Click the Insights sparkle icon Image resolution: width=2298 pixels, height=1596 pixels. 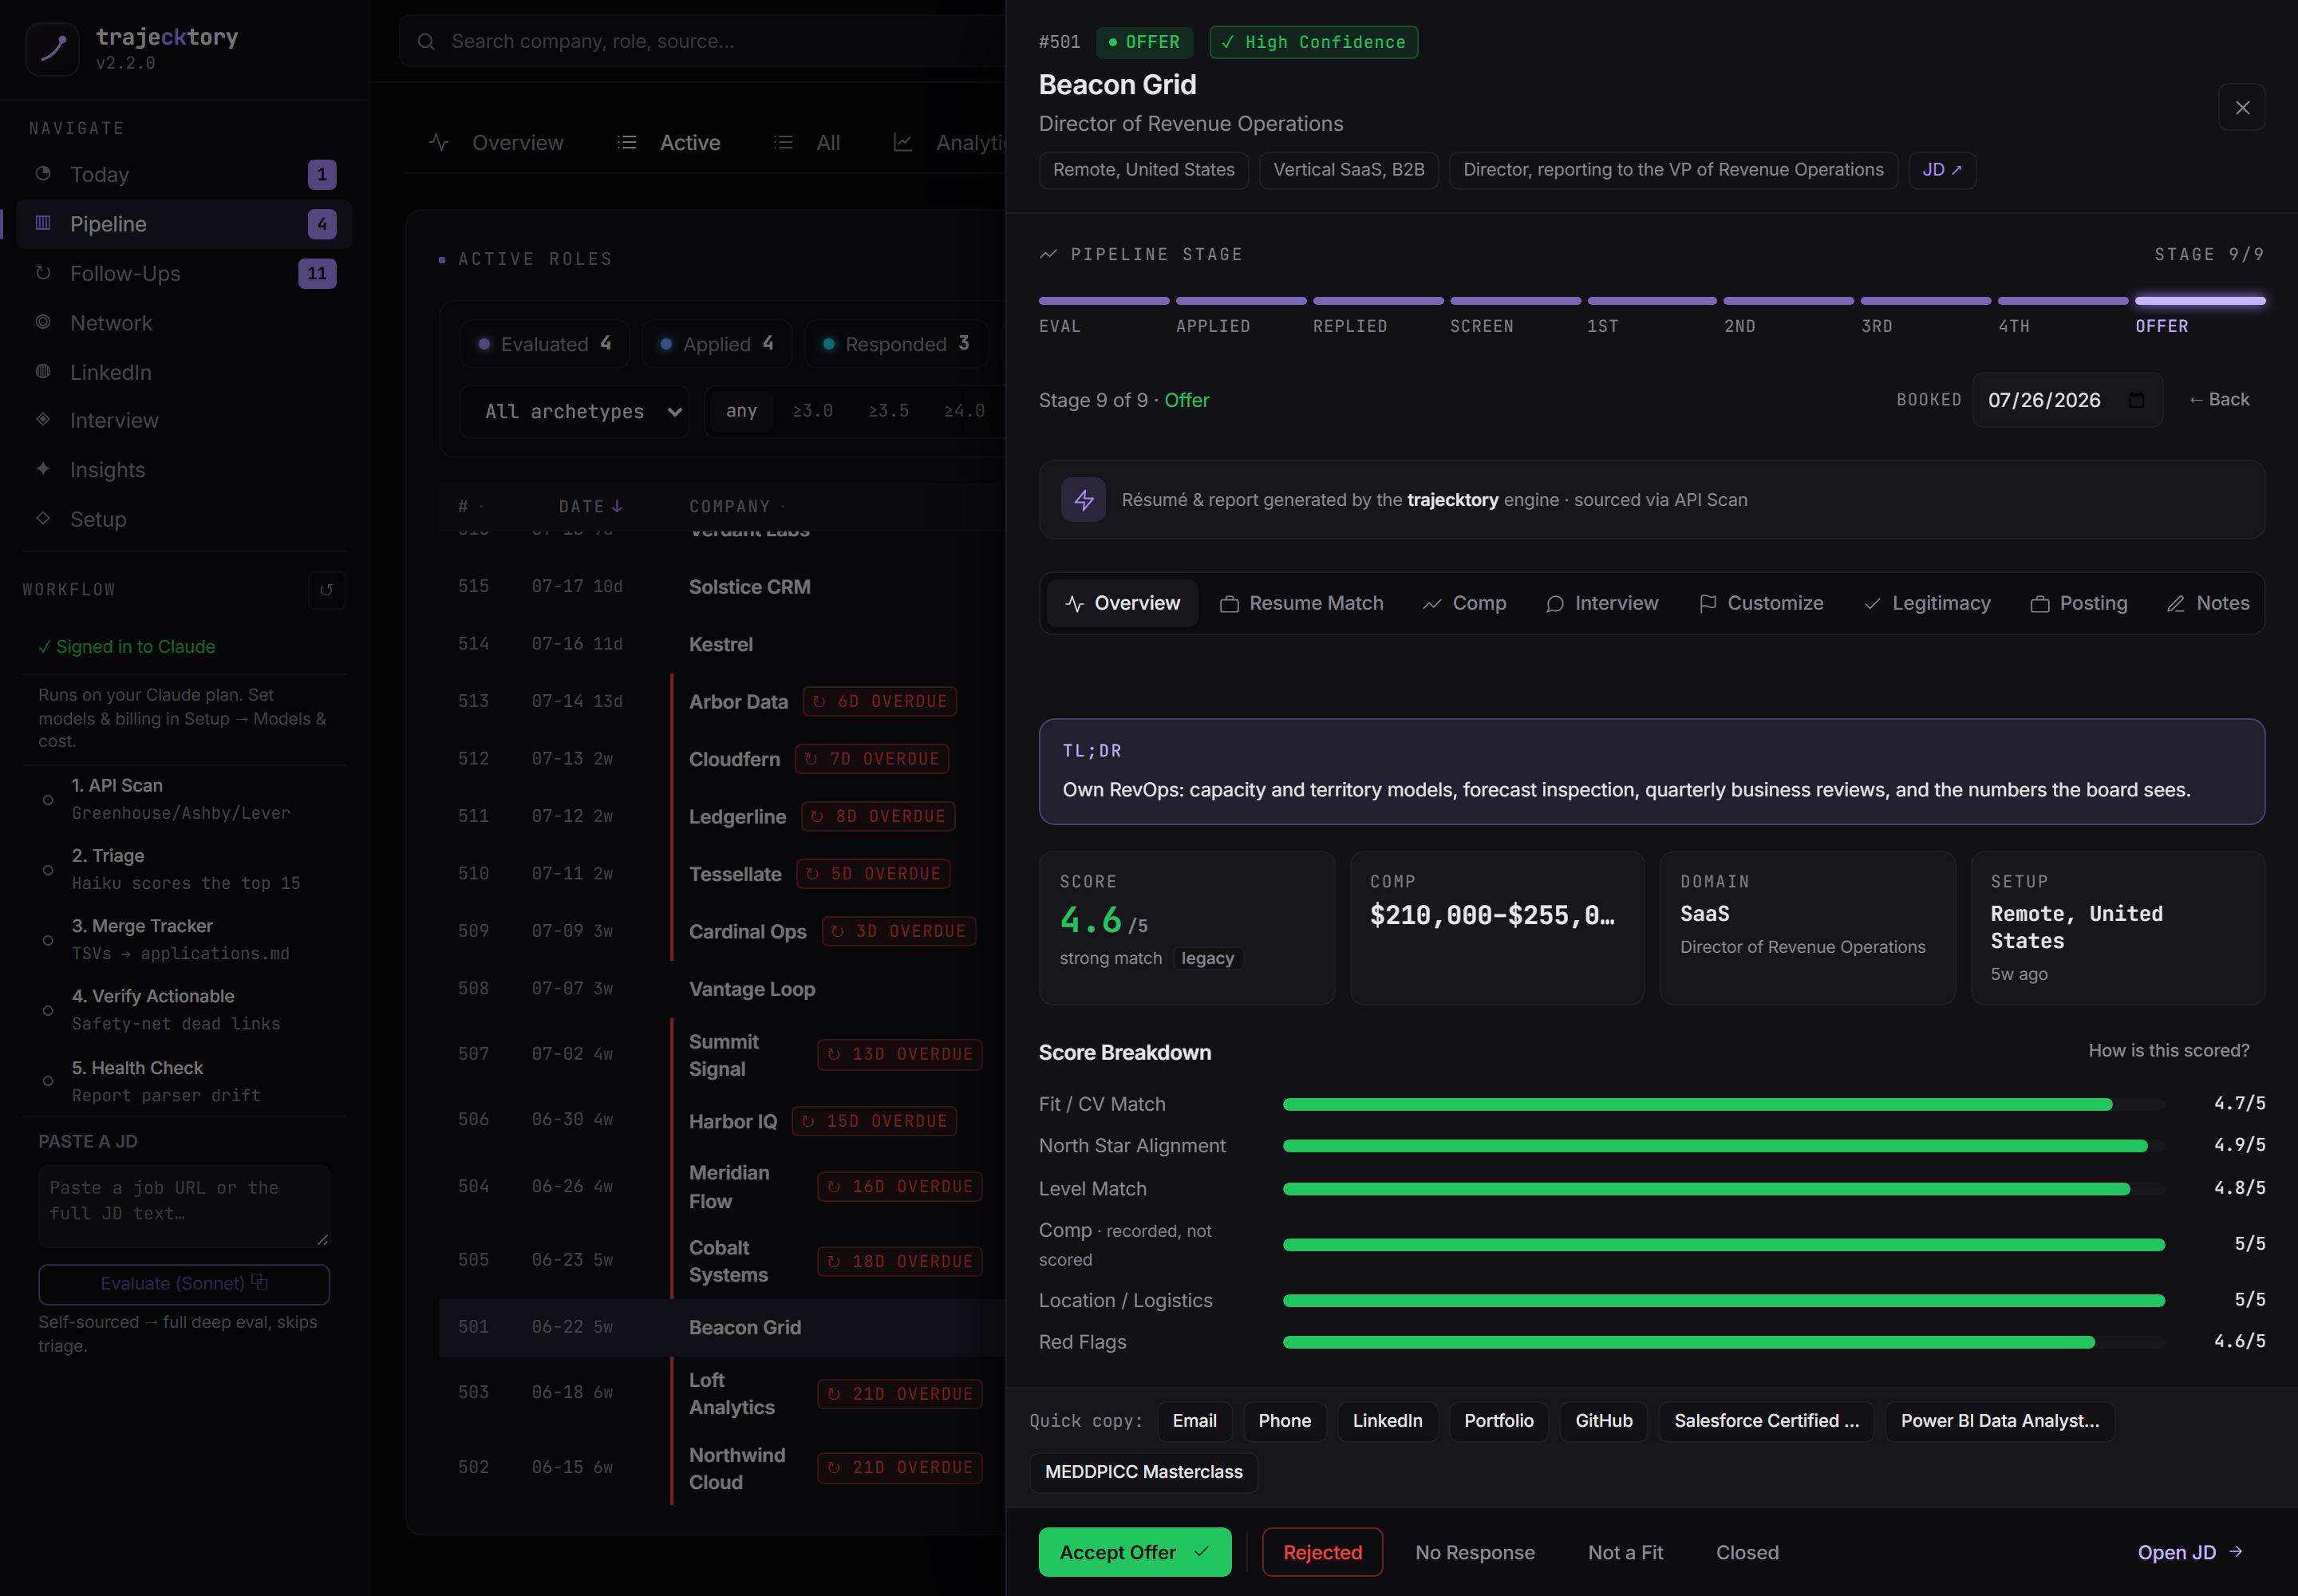coord(43,469)
